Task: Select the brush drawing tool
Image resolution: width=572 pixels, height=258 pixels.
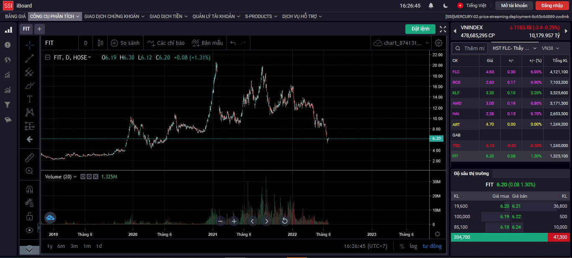Action: point(29,85)
